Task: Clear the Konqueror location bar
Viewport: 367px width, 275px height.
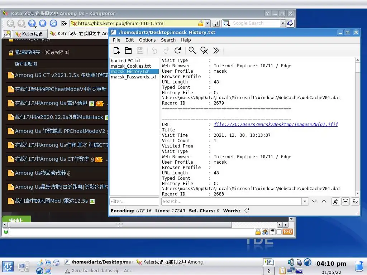Action: point(64,23)
